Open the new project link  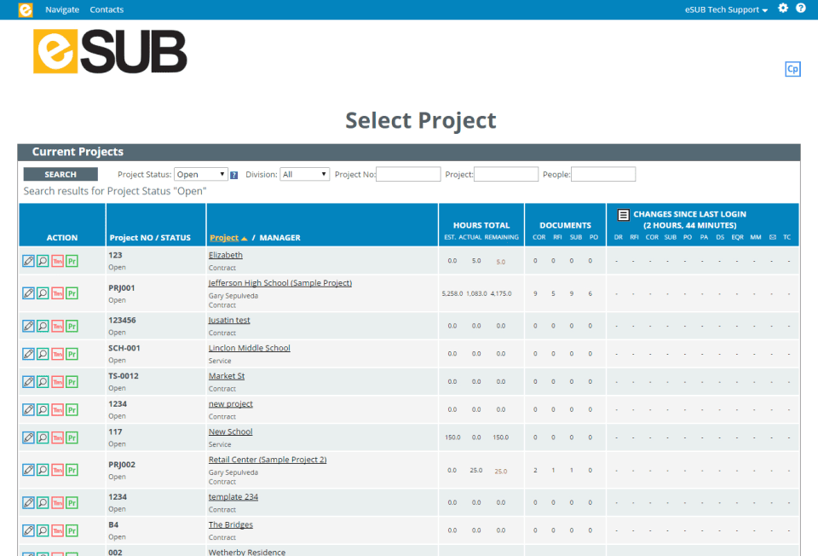point(231,403)
